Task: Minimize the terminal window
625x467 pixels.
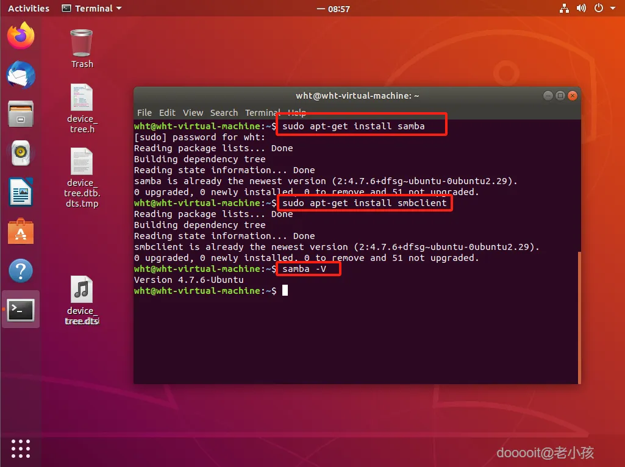Action: pos(548,96)
